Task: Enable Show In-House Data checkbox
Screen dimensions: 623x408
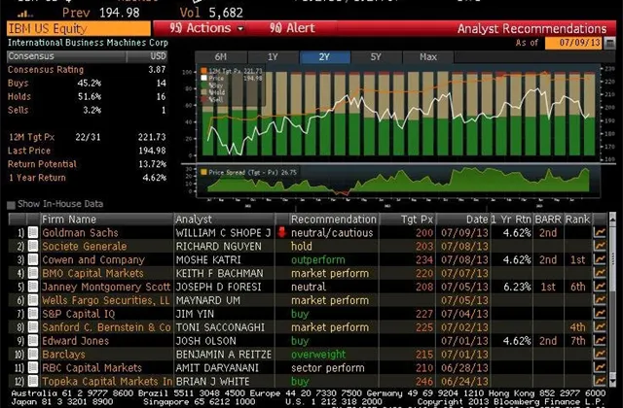Action: tap(11, 205)
